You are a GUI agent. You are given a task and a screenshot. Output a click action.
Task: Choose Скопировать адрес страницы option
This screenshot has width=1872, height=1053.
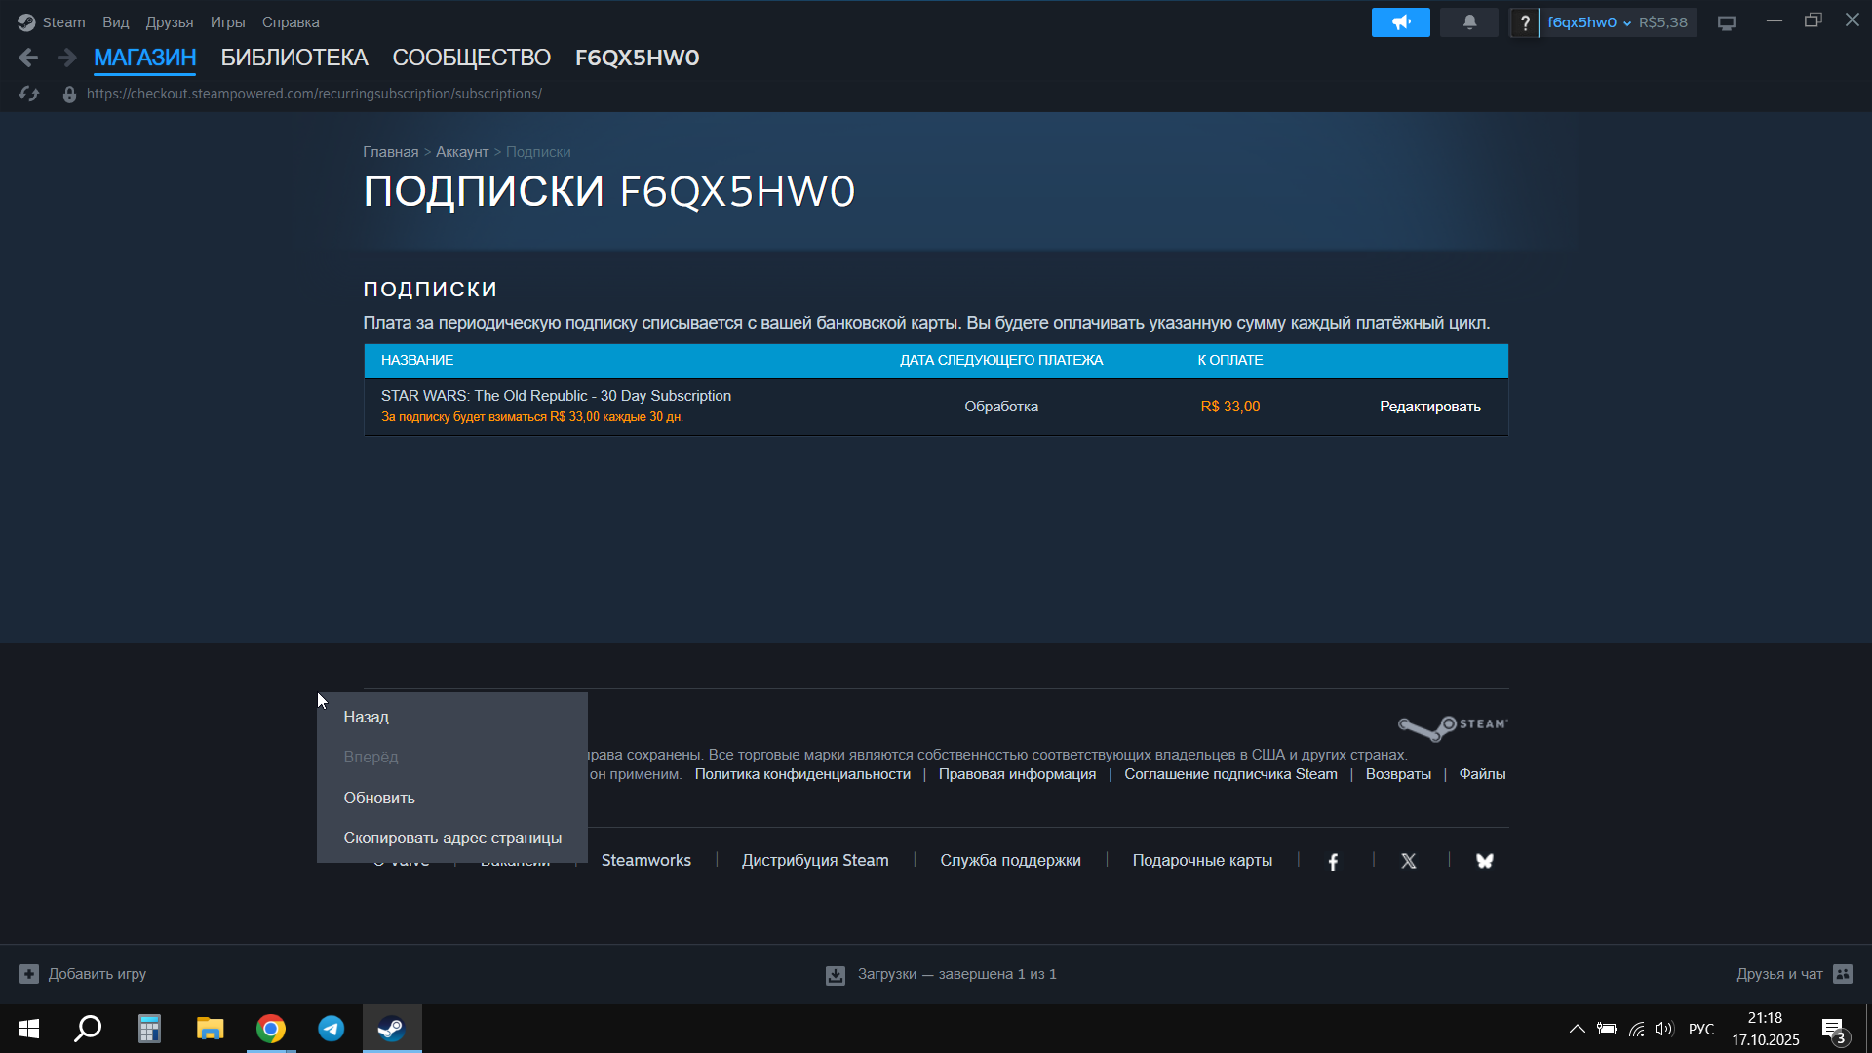[452, 838]
